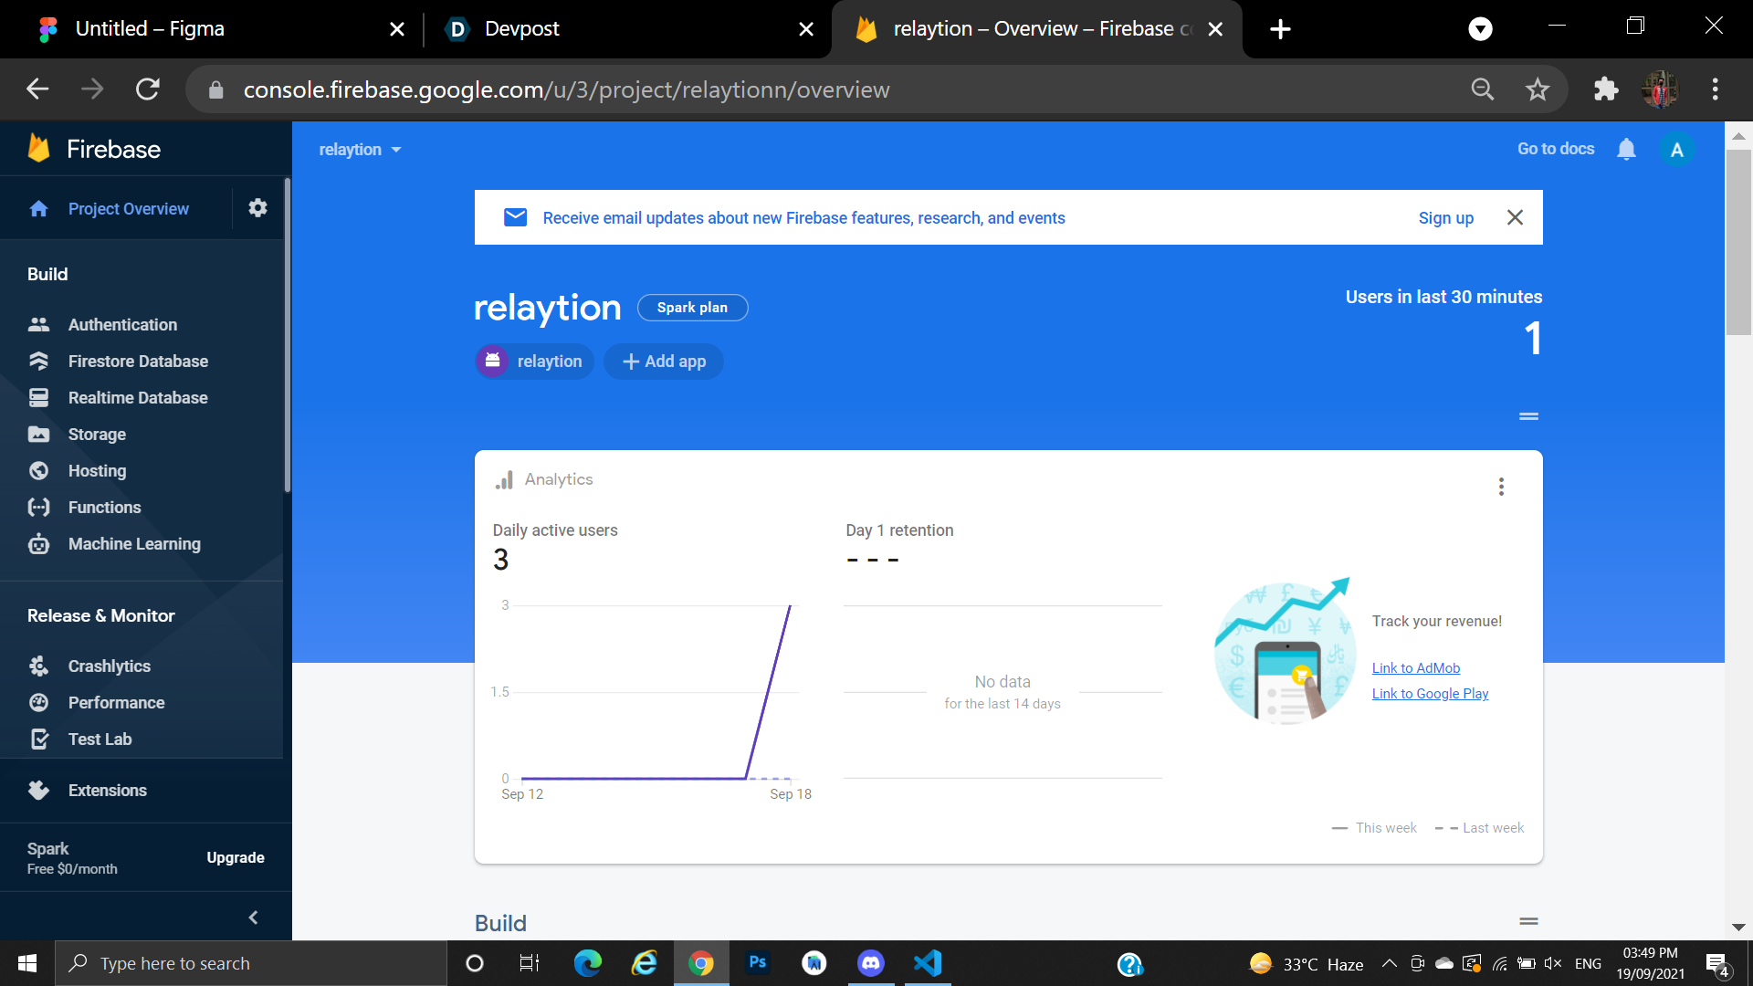The image size is (1753, 986).
Task: Open Extensions from the sidebar
Action: [x=107, y=791]
